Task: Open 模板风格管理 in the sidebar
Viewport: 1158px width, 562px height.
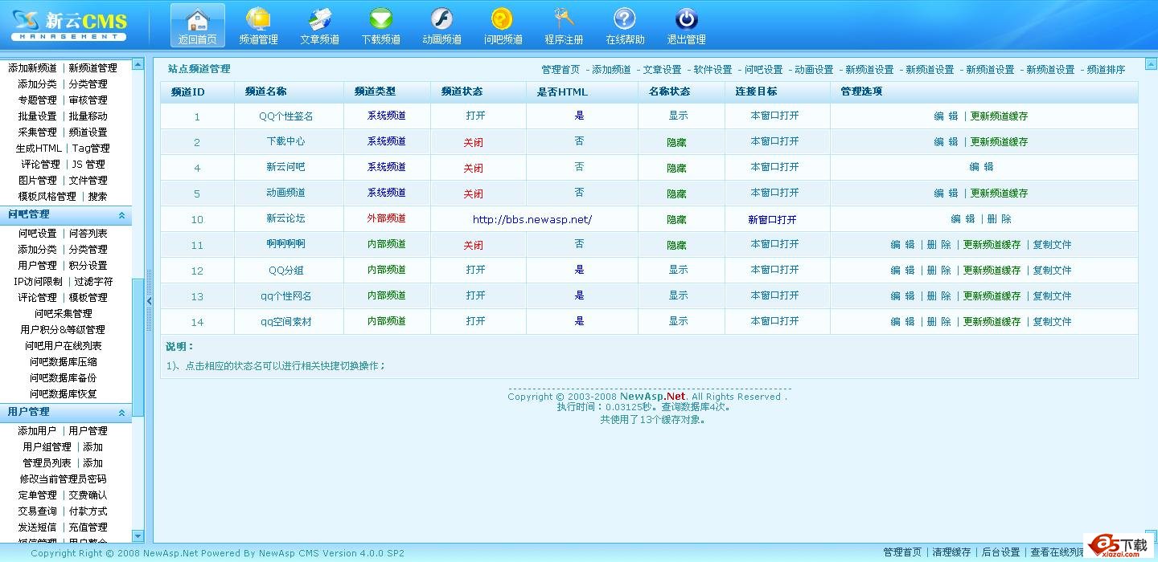Action: pyautogui.click(x=47, y=197)
